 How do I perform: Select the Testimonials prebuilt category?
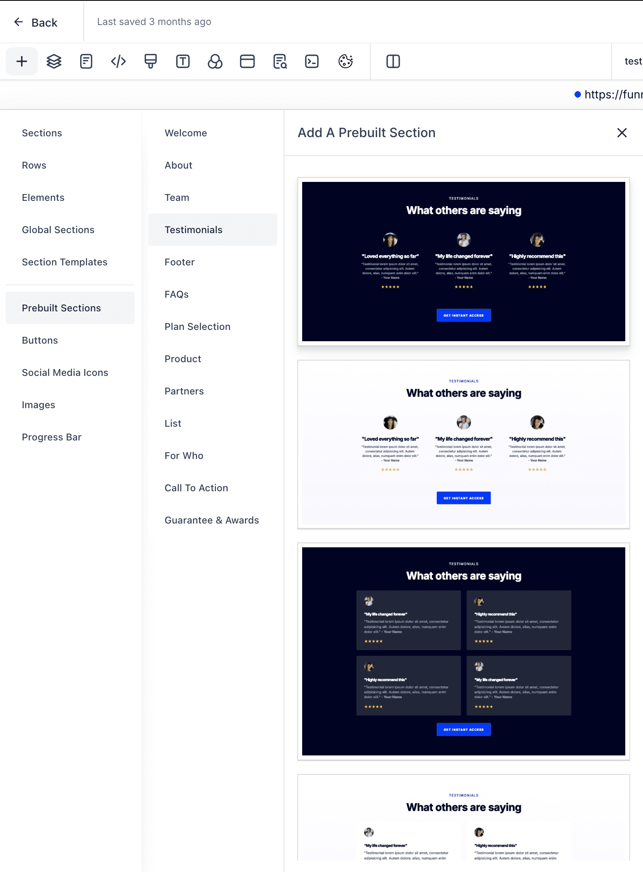(x=213, y=229)
